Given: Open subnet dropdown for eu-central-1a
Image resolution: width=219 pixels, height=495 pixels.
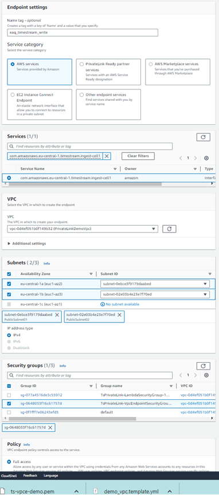Looking at the screenshot, I should click(155, 284).
